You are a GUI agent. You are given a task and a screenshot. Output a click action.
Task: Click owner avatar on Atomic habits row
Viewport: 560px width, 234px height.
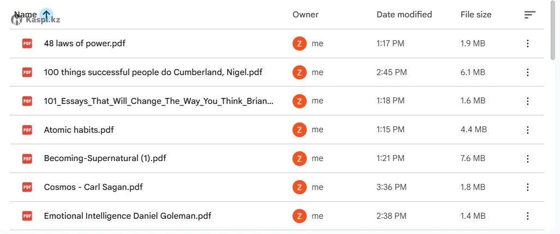click(299, 130)
